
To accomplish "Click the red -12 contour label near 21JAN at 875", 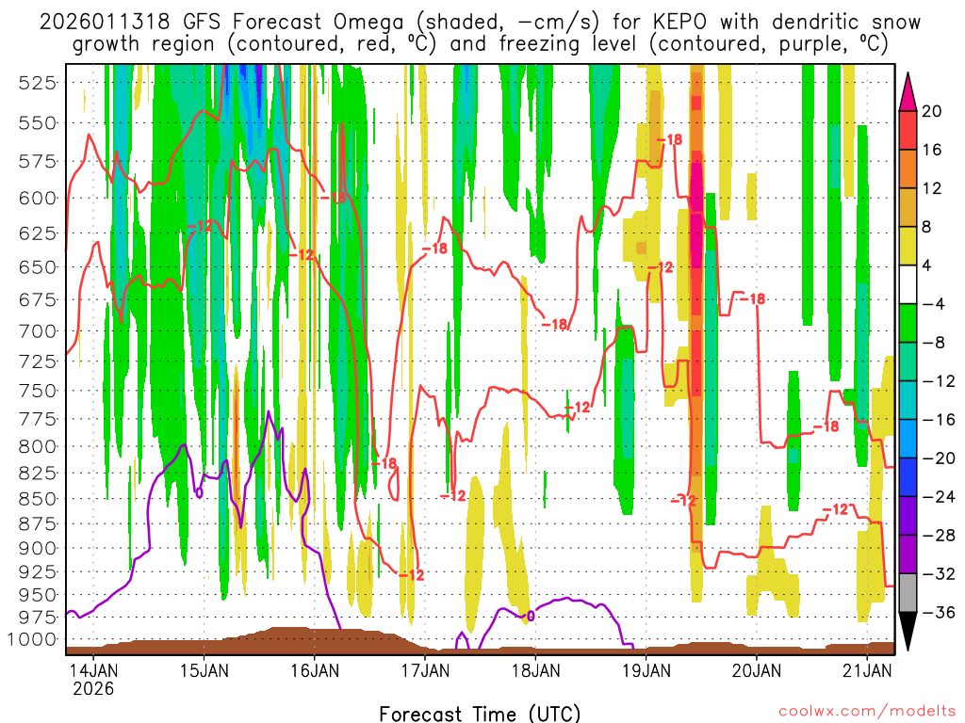I will click(x=836, y=509).
